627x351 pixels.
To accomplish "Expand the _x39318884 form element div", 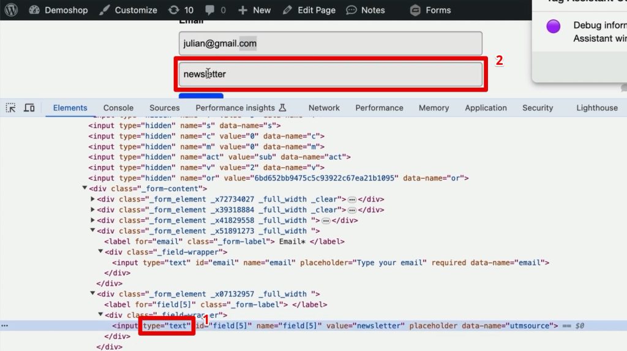I will click(93, 209).
